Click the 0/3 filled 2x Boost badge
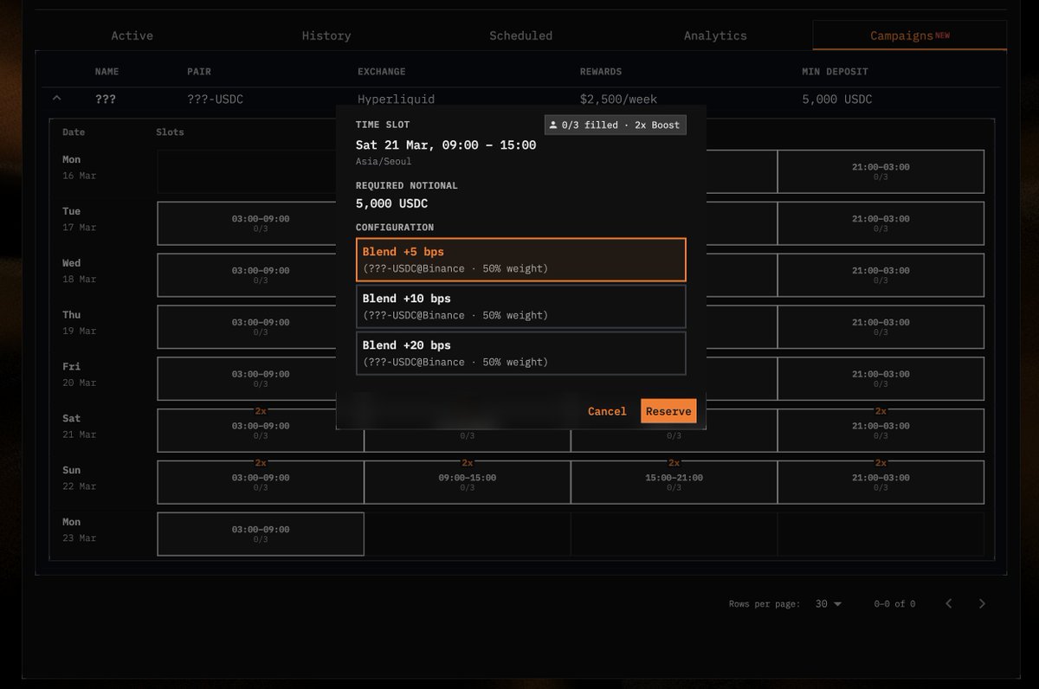This screenshot has width=1039, height=689. 616,125
